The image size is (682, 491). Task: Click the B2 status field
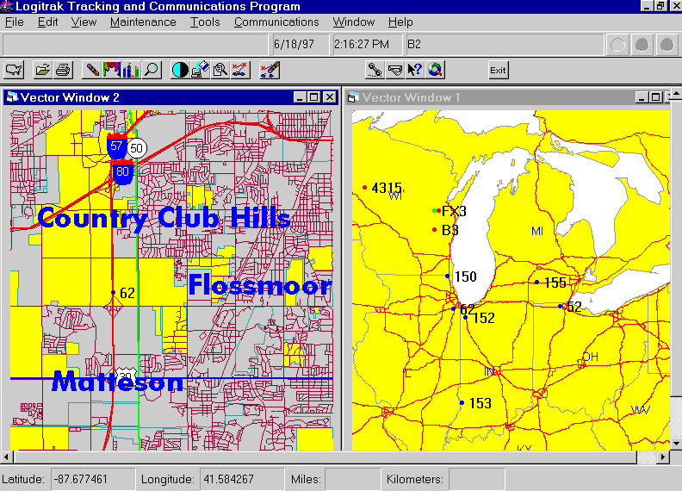point(505,44)
